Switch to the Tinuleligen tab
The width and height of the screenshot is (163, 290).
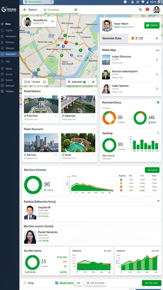tap(52, 10)
